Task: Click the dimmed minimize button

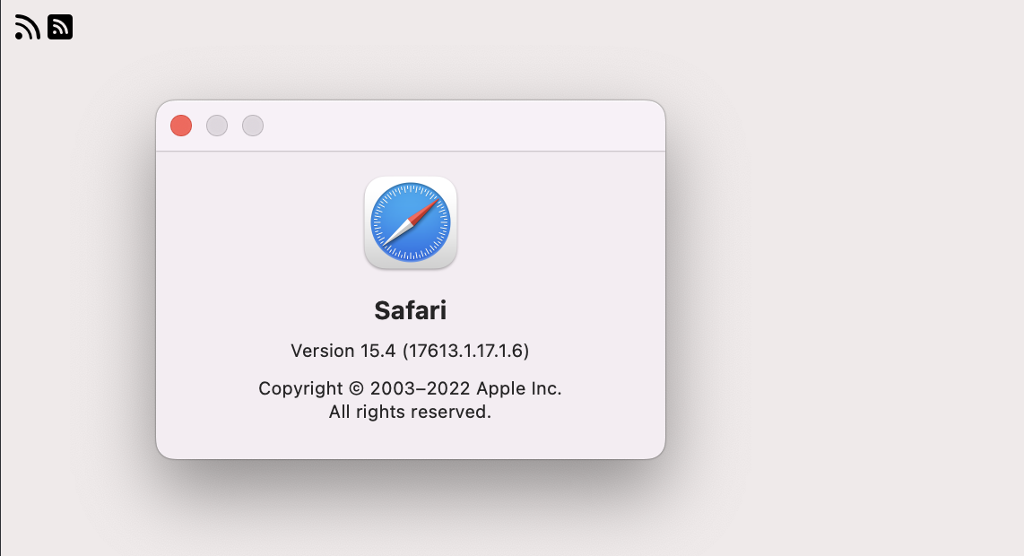Action: click(x=217, y=126)
